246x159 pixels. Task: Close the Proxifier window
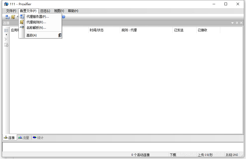[x=238, y=4]
